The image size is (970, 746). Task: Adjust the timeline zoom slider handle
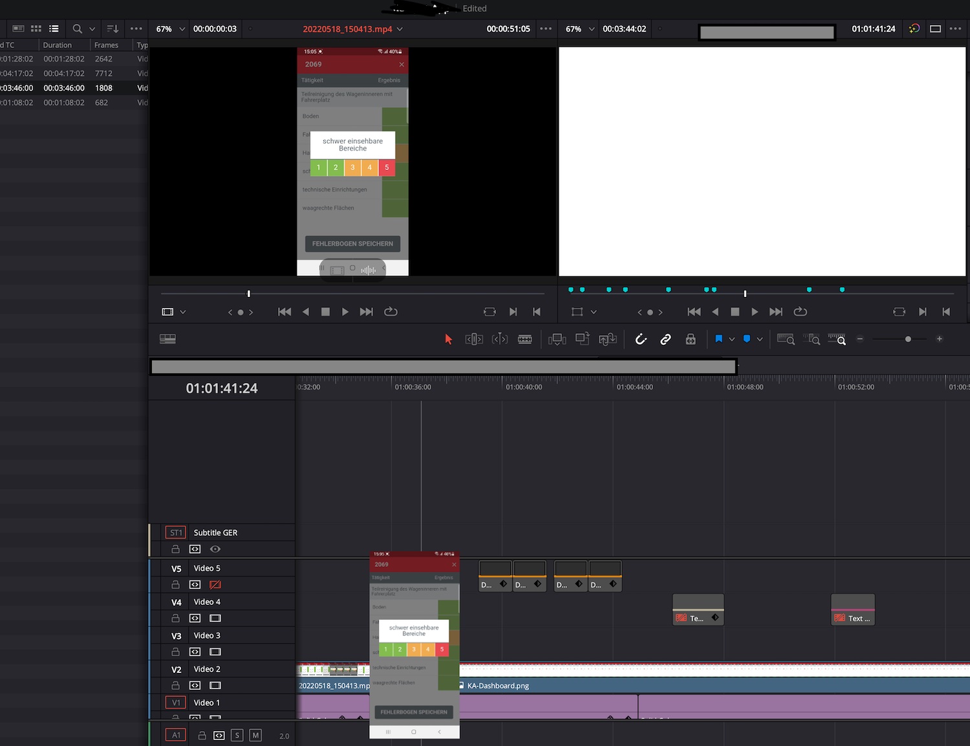pyautogui.click(x=908, y=339)
